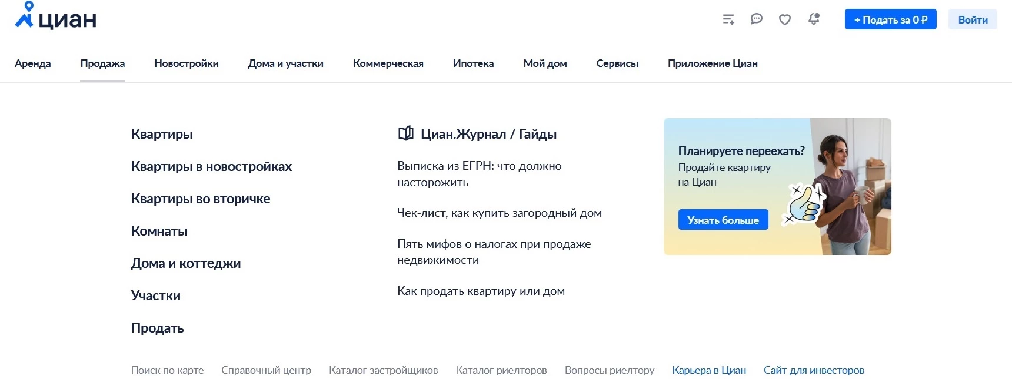Screen dimensions: 1012x379
Task: Open "Поиск по карте" footer link
Action: (167, 370)
